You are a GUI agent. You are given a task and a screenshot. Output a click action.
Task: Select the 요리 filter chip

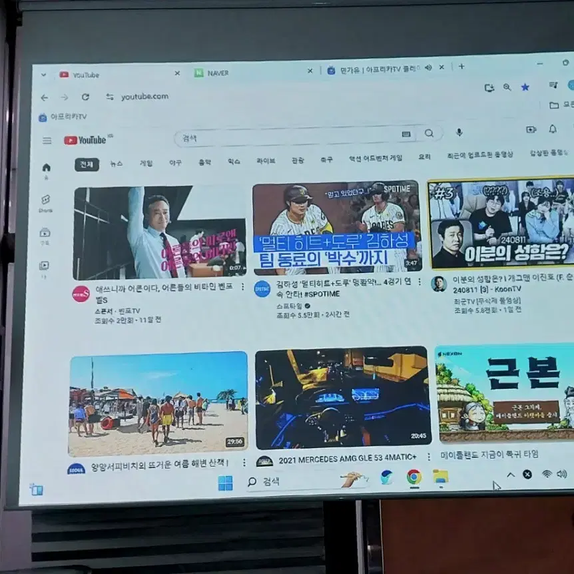[425, 156]
